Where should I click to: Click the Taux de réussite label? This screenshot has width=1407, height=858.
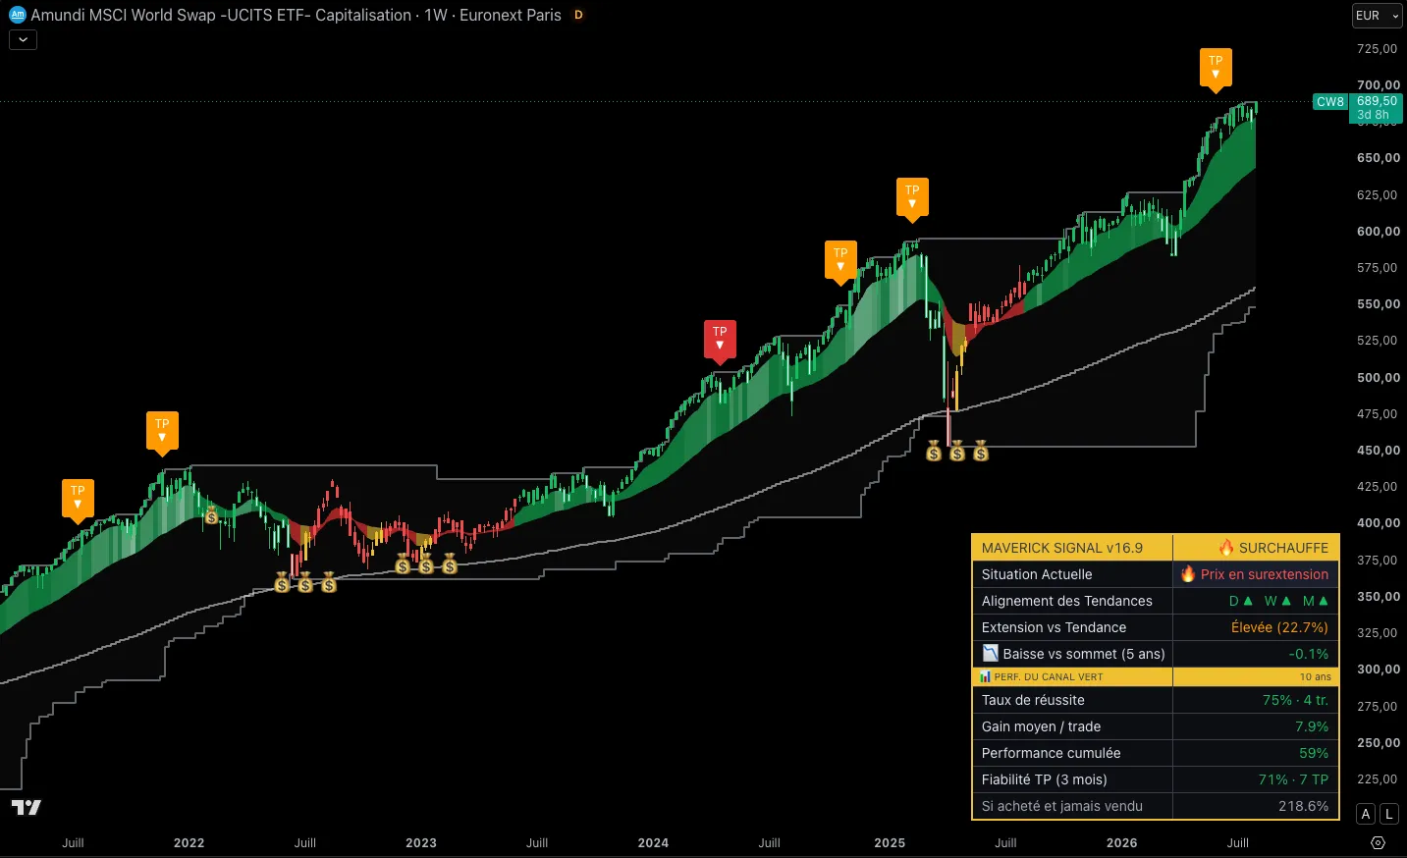point(1033,700)
